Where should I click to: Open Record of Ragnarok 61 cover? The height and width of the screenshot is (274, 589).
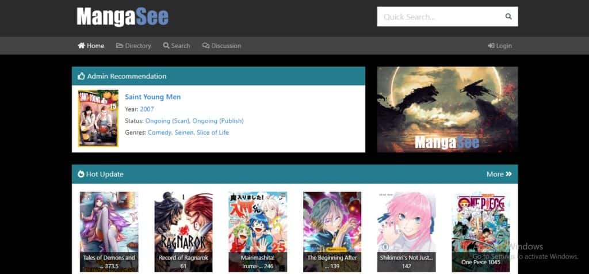183,232
